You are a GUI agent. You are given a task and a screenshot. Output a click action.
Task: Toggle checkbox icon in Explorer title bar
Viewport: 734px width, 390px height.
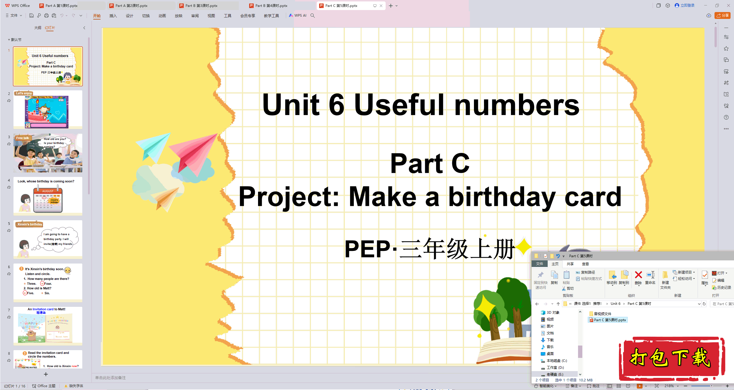[545, 256]
